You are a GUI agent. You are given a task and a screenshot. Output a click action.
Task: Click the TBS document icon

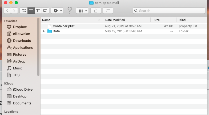9,75
